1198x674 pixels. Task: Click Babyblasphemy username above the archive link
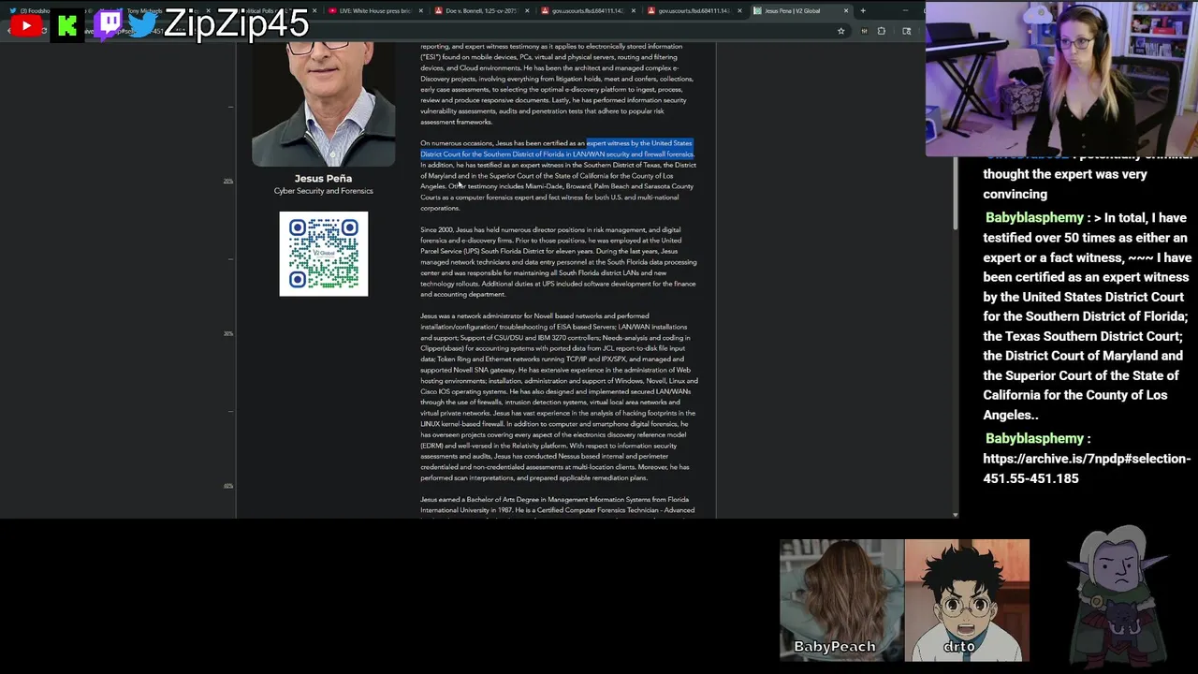click(x=1033, y=438)
